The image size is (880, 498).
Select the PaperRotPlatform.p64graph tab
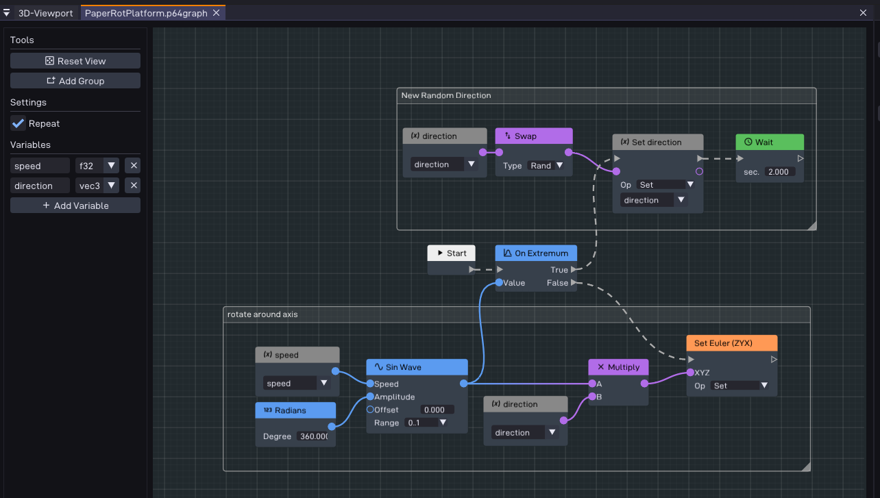pos(146,13)
